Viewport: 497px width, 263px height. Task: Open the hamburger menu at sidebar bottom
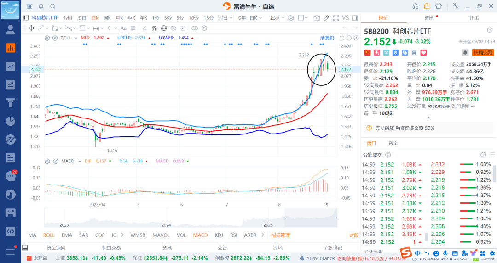coord(11,252)
